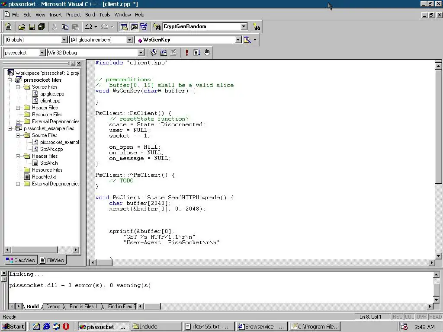Open the File menu

[16, 15]
